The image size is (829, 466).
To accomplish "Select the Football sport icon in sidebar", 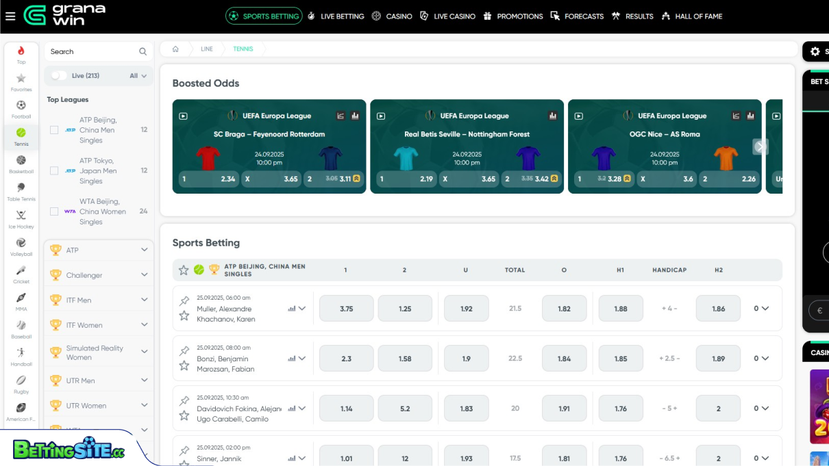I will click(x=21, y=106).
